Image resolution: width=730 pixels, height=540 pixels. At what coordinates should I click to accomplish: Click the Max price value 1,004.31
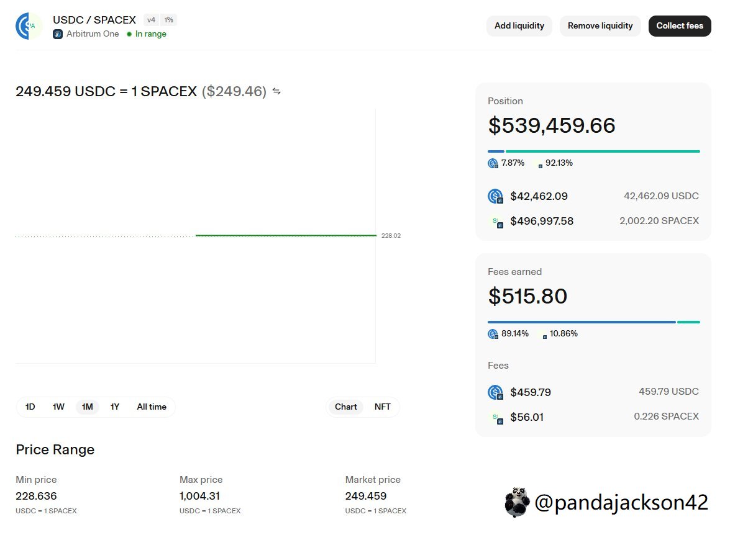199,497
